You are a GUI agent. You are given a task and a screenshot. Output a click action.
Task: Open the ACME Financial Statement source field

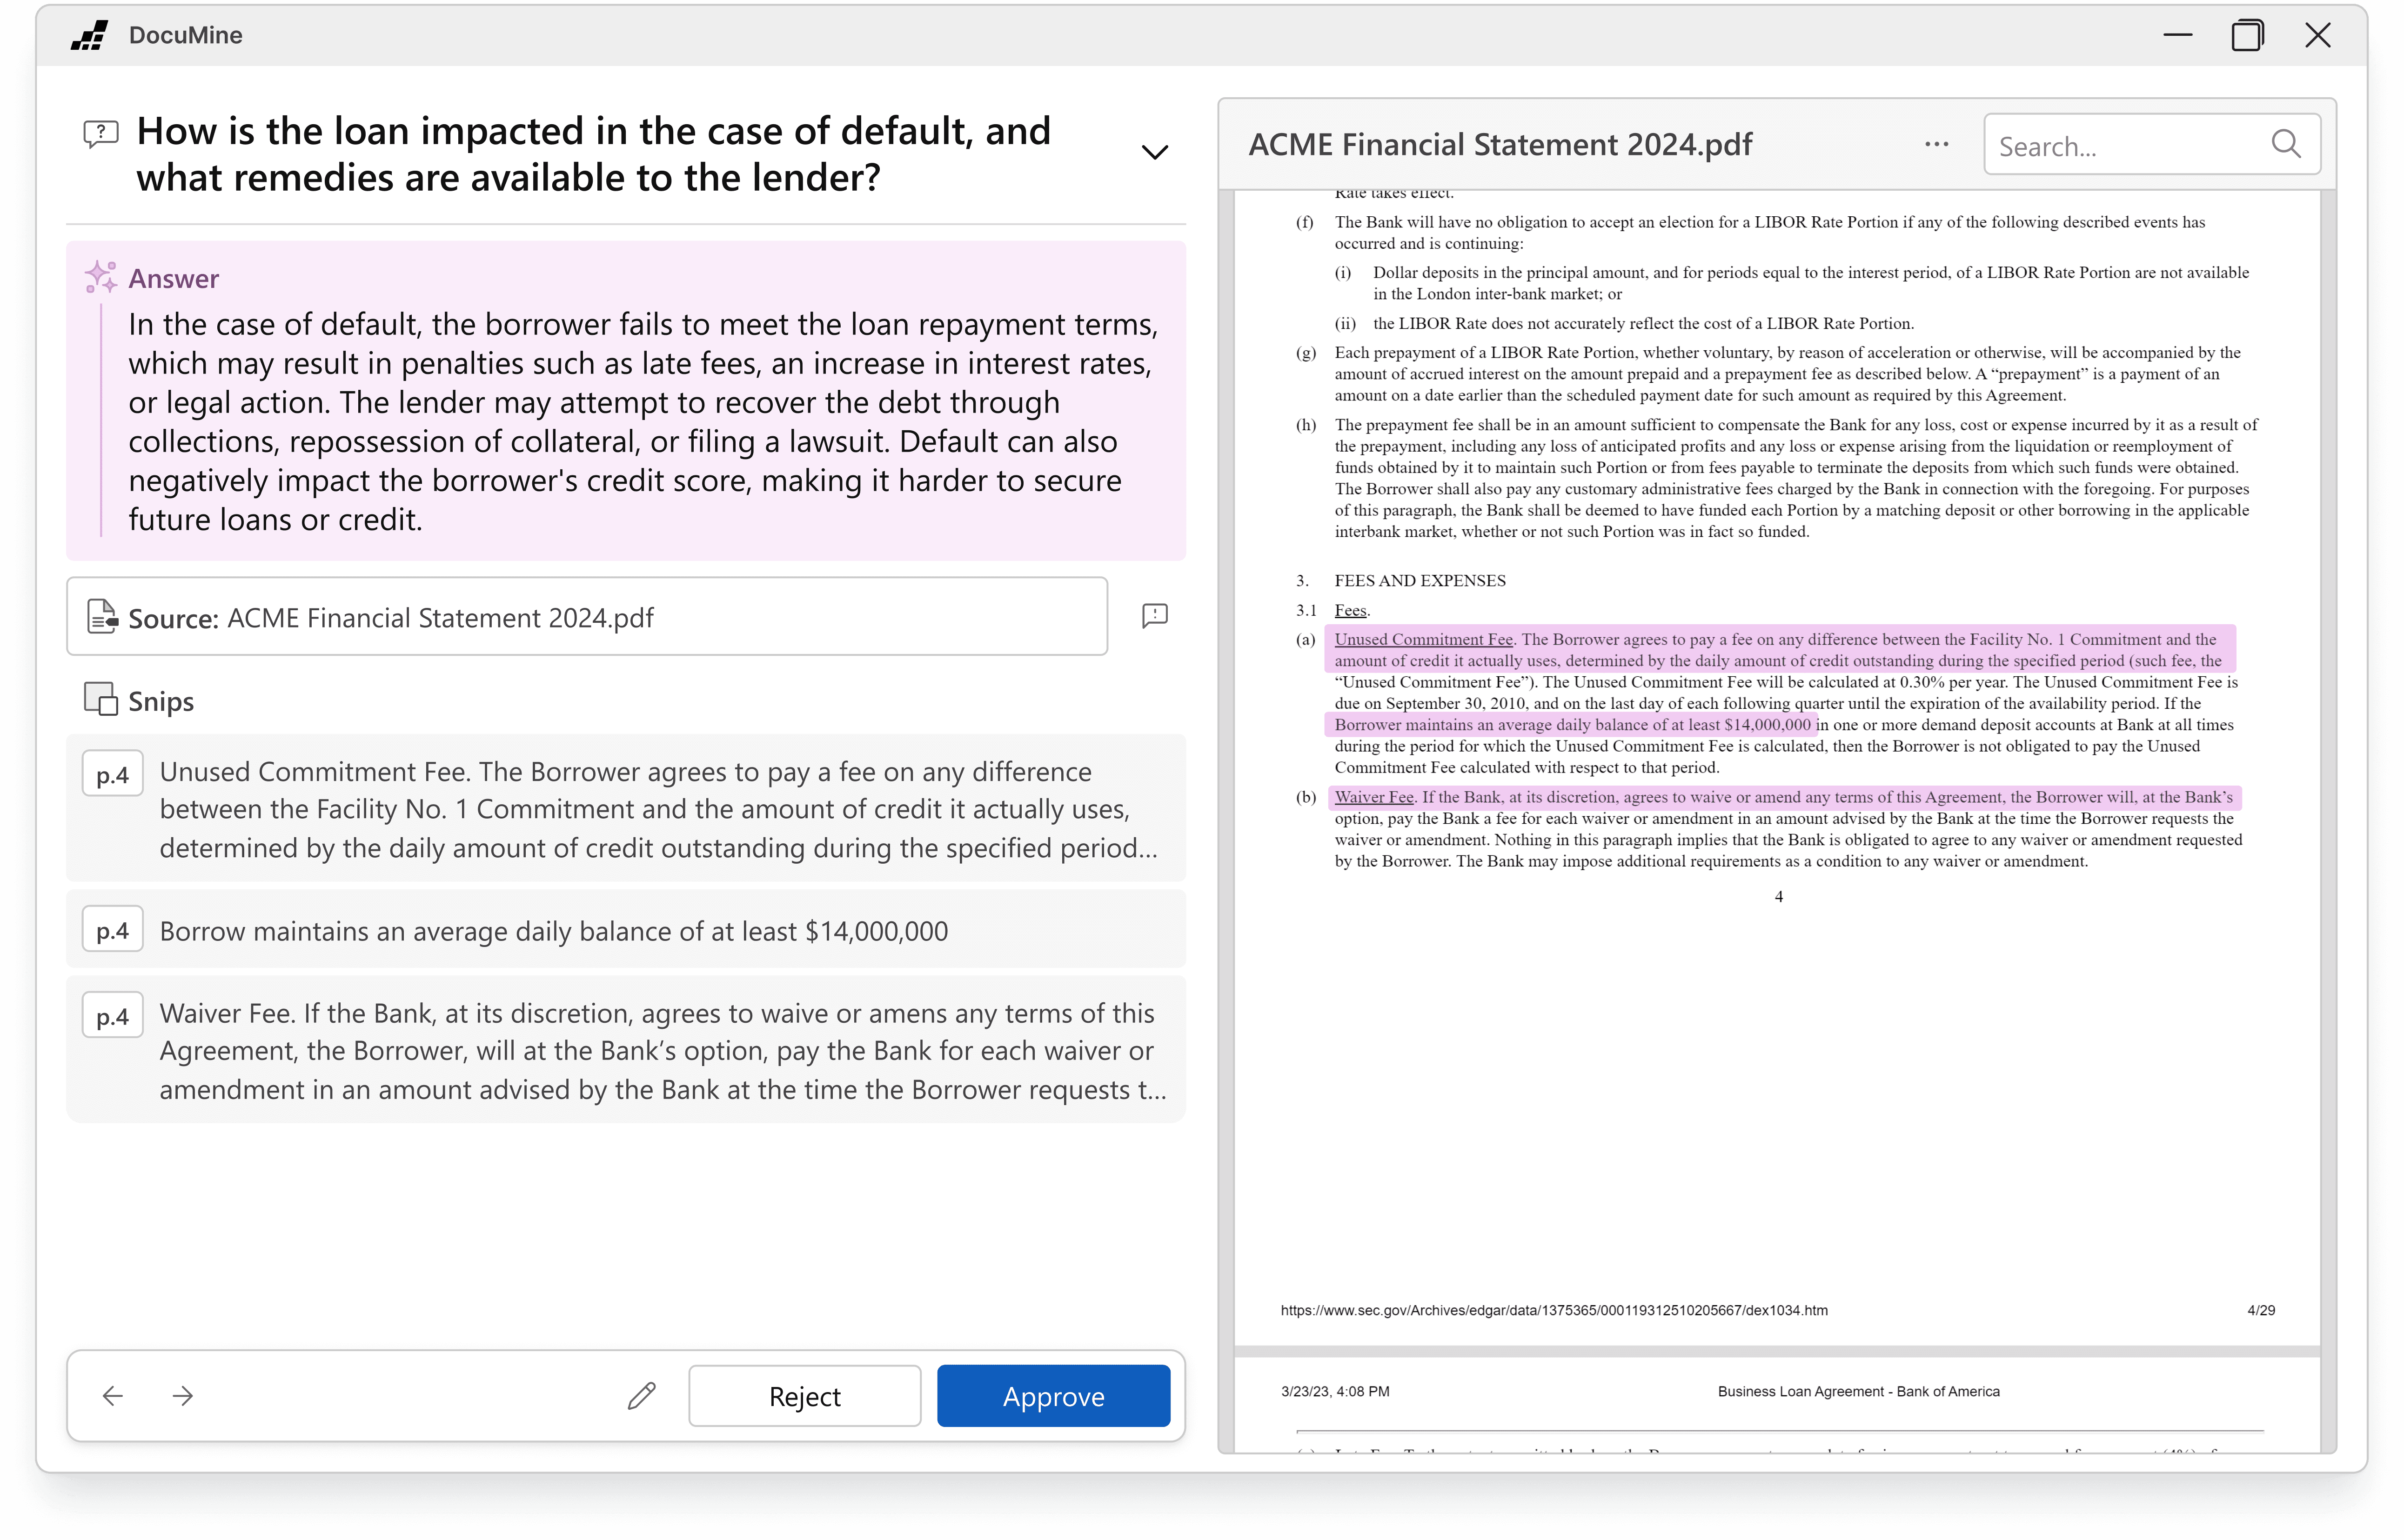click(587, 617)
